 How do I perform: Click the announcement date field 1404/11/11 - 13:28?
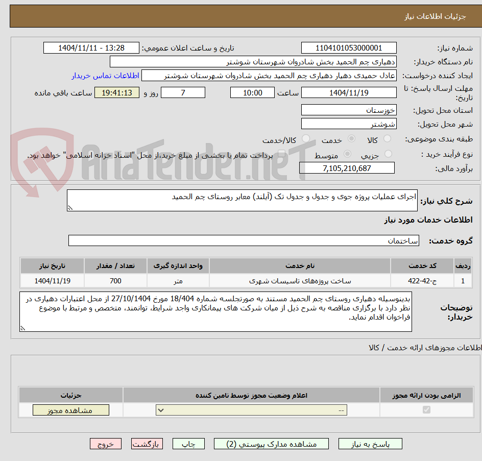[x=91, y=48]
